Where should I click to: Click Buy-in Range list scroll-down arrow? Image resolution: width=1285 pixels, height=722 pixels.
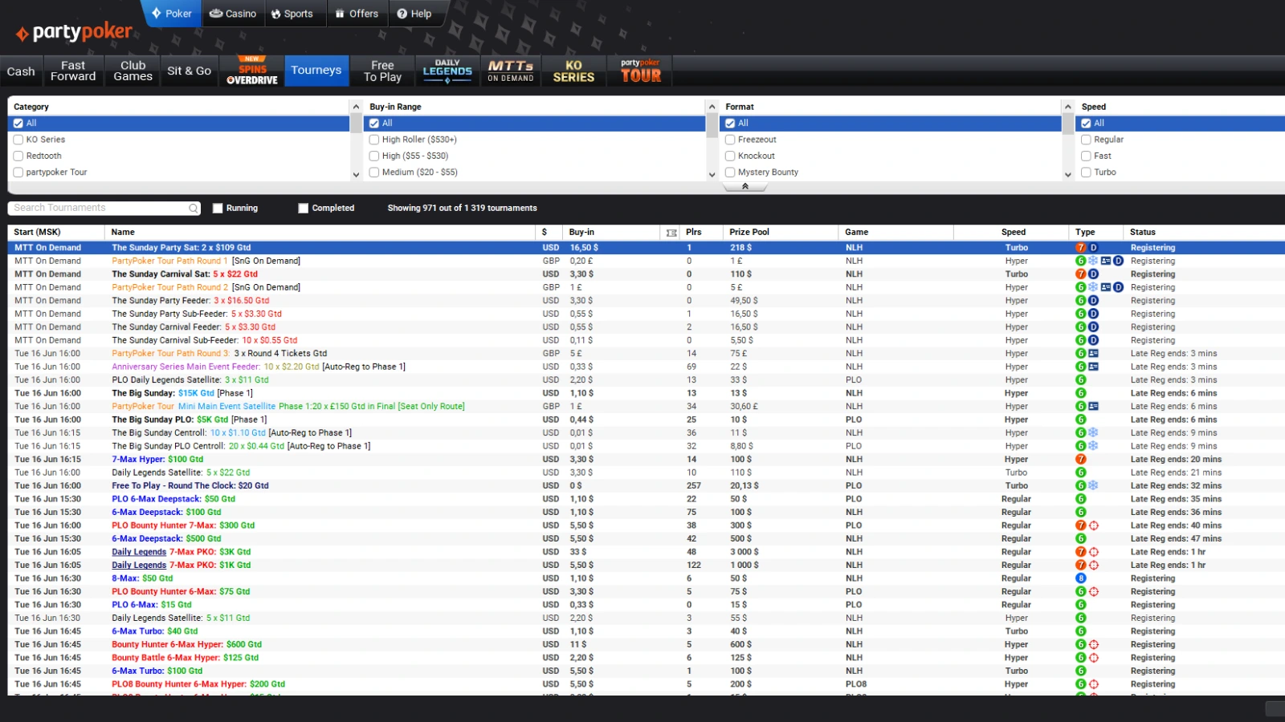pos(712,174)
